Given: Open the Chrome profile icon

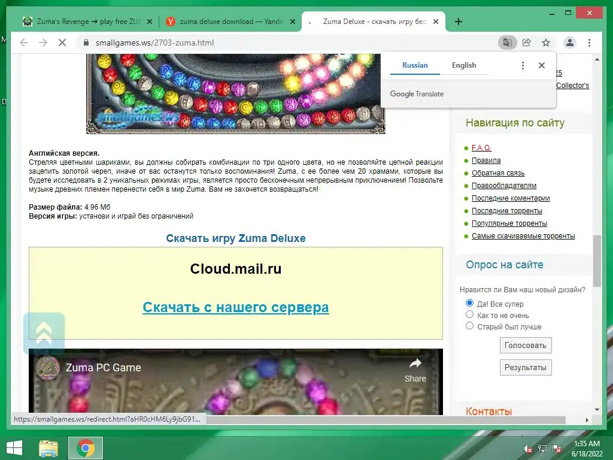Looking at the screenshot, I should [570, 43].
